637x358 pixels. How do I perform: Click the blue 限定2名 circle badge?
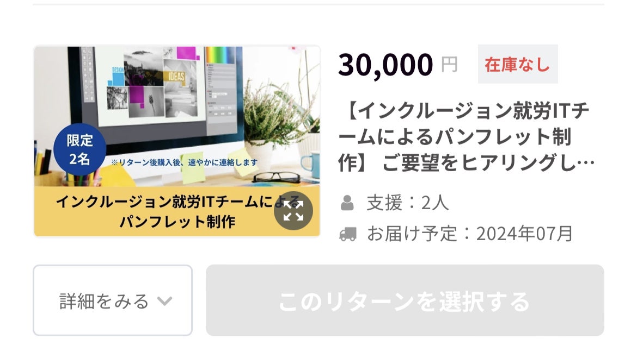[79, 149]
